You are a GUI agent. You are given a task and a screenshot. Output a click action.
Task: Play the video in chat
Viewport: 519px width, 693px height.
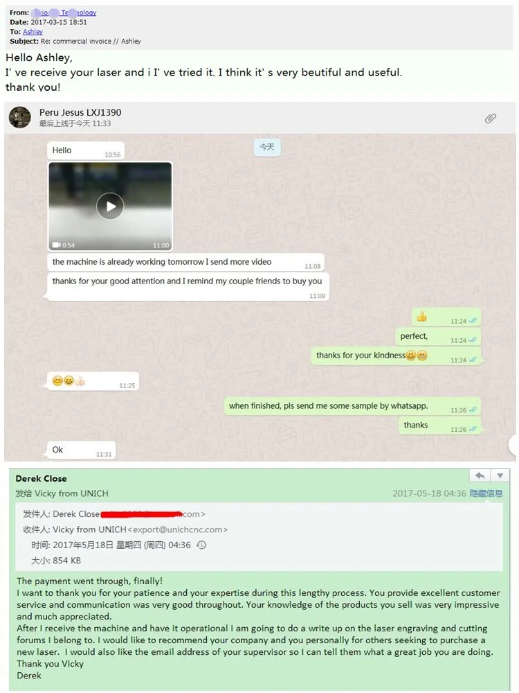[x=110, y=206]
